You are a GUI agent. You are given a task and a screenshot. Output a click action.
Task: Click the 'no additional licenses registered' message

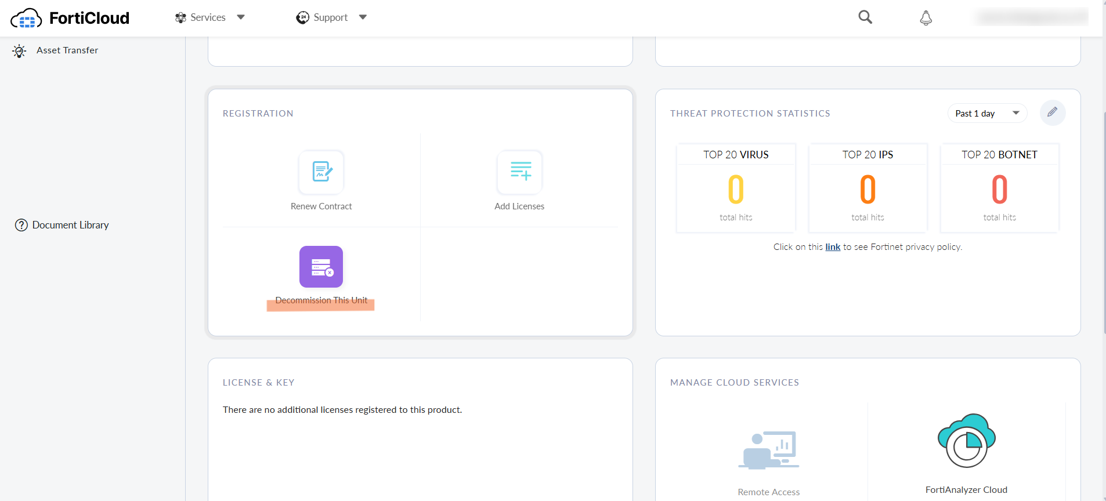pyautogui.click(x=342, y=410)
